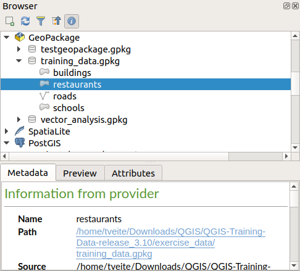The image size is (300, 271).
Task: Click the SpatiaLite feather icon
Action: pos(20,131)
